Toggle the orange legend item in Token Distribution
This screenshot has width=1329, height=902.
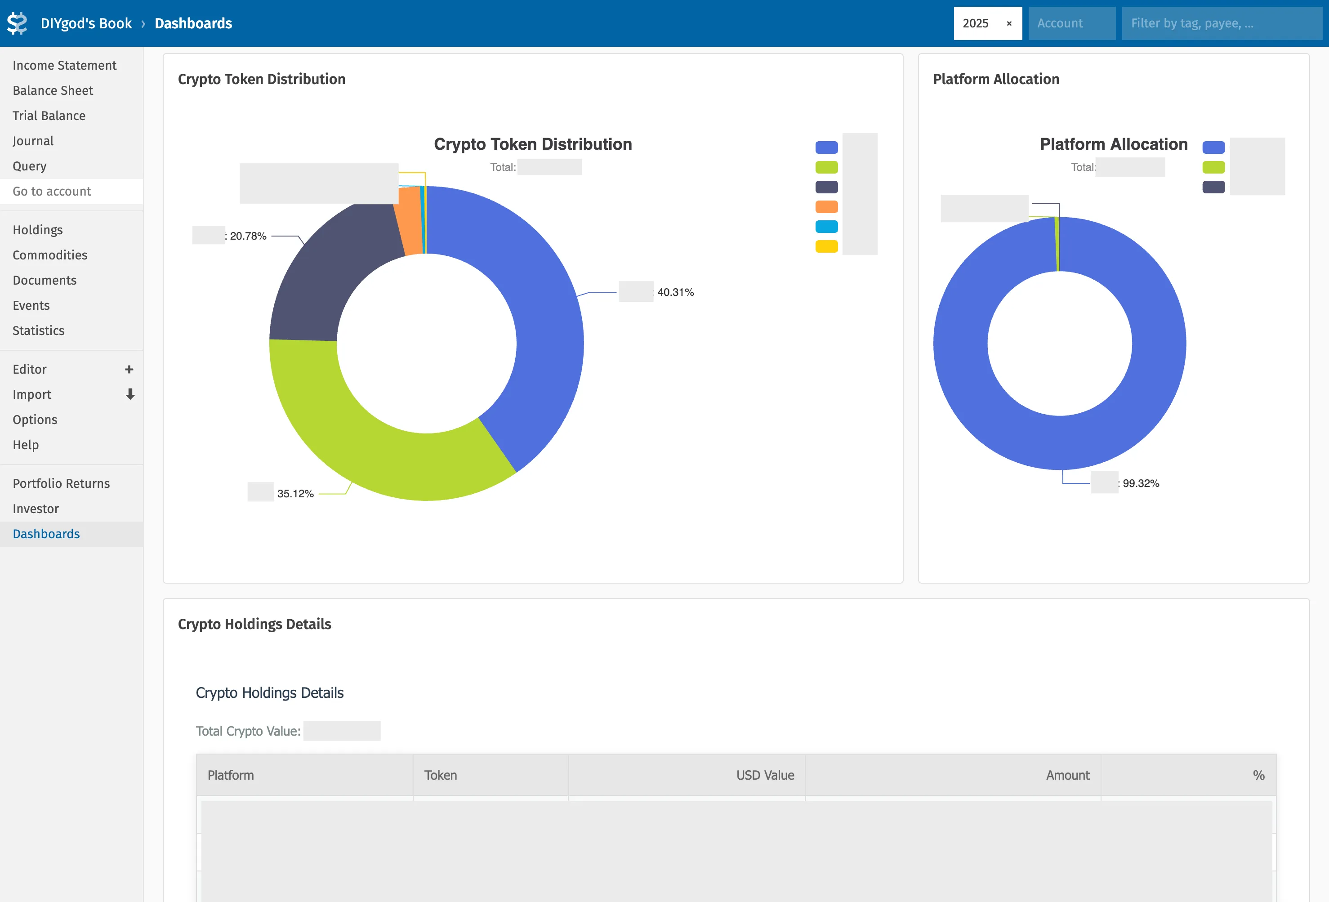pyautogui.click(x=826, y=207)
